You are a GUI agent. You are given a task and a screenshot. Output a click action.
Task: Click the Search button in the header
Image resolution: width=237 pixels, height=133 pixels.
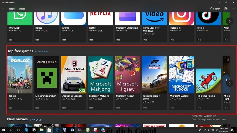tap(215, 9)
